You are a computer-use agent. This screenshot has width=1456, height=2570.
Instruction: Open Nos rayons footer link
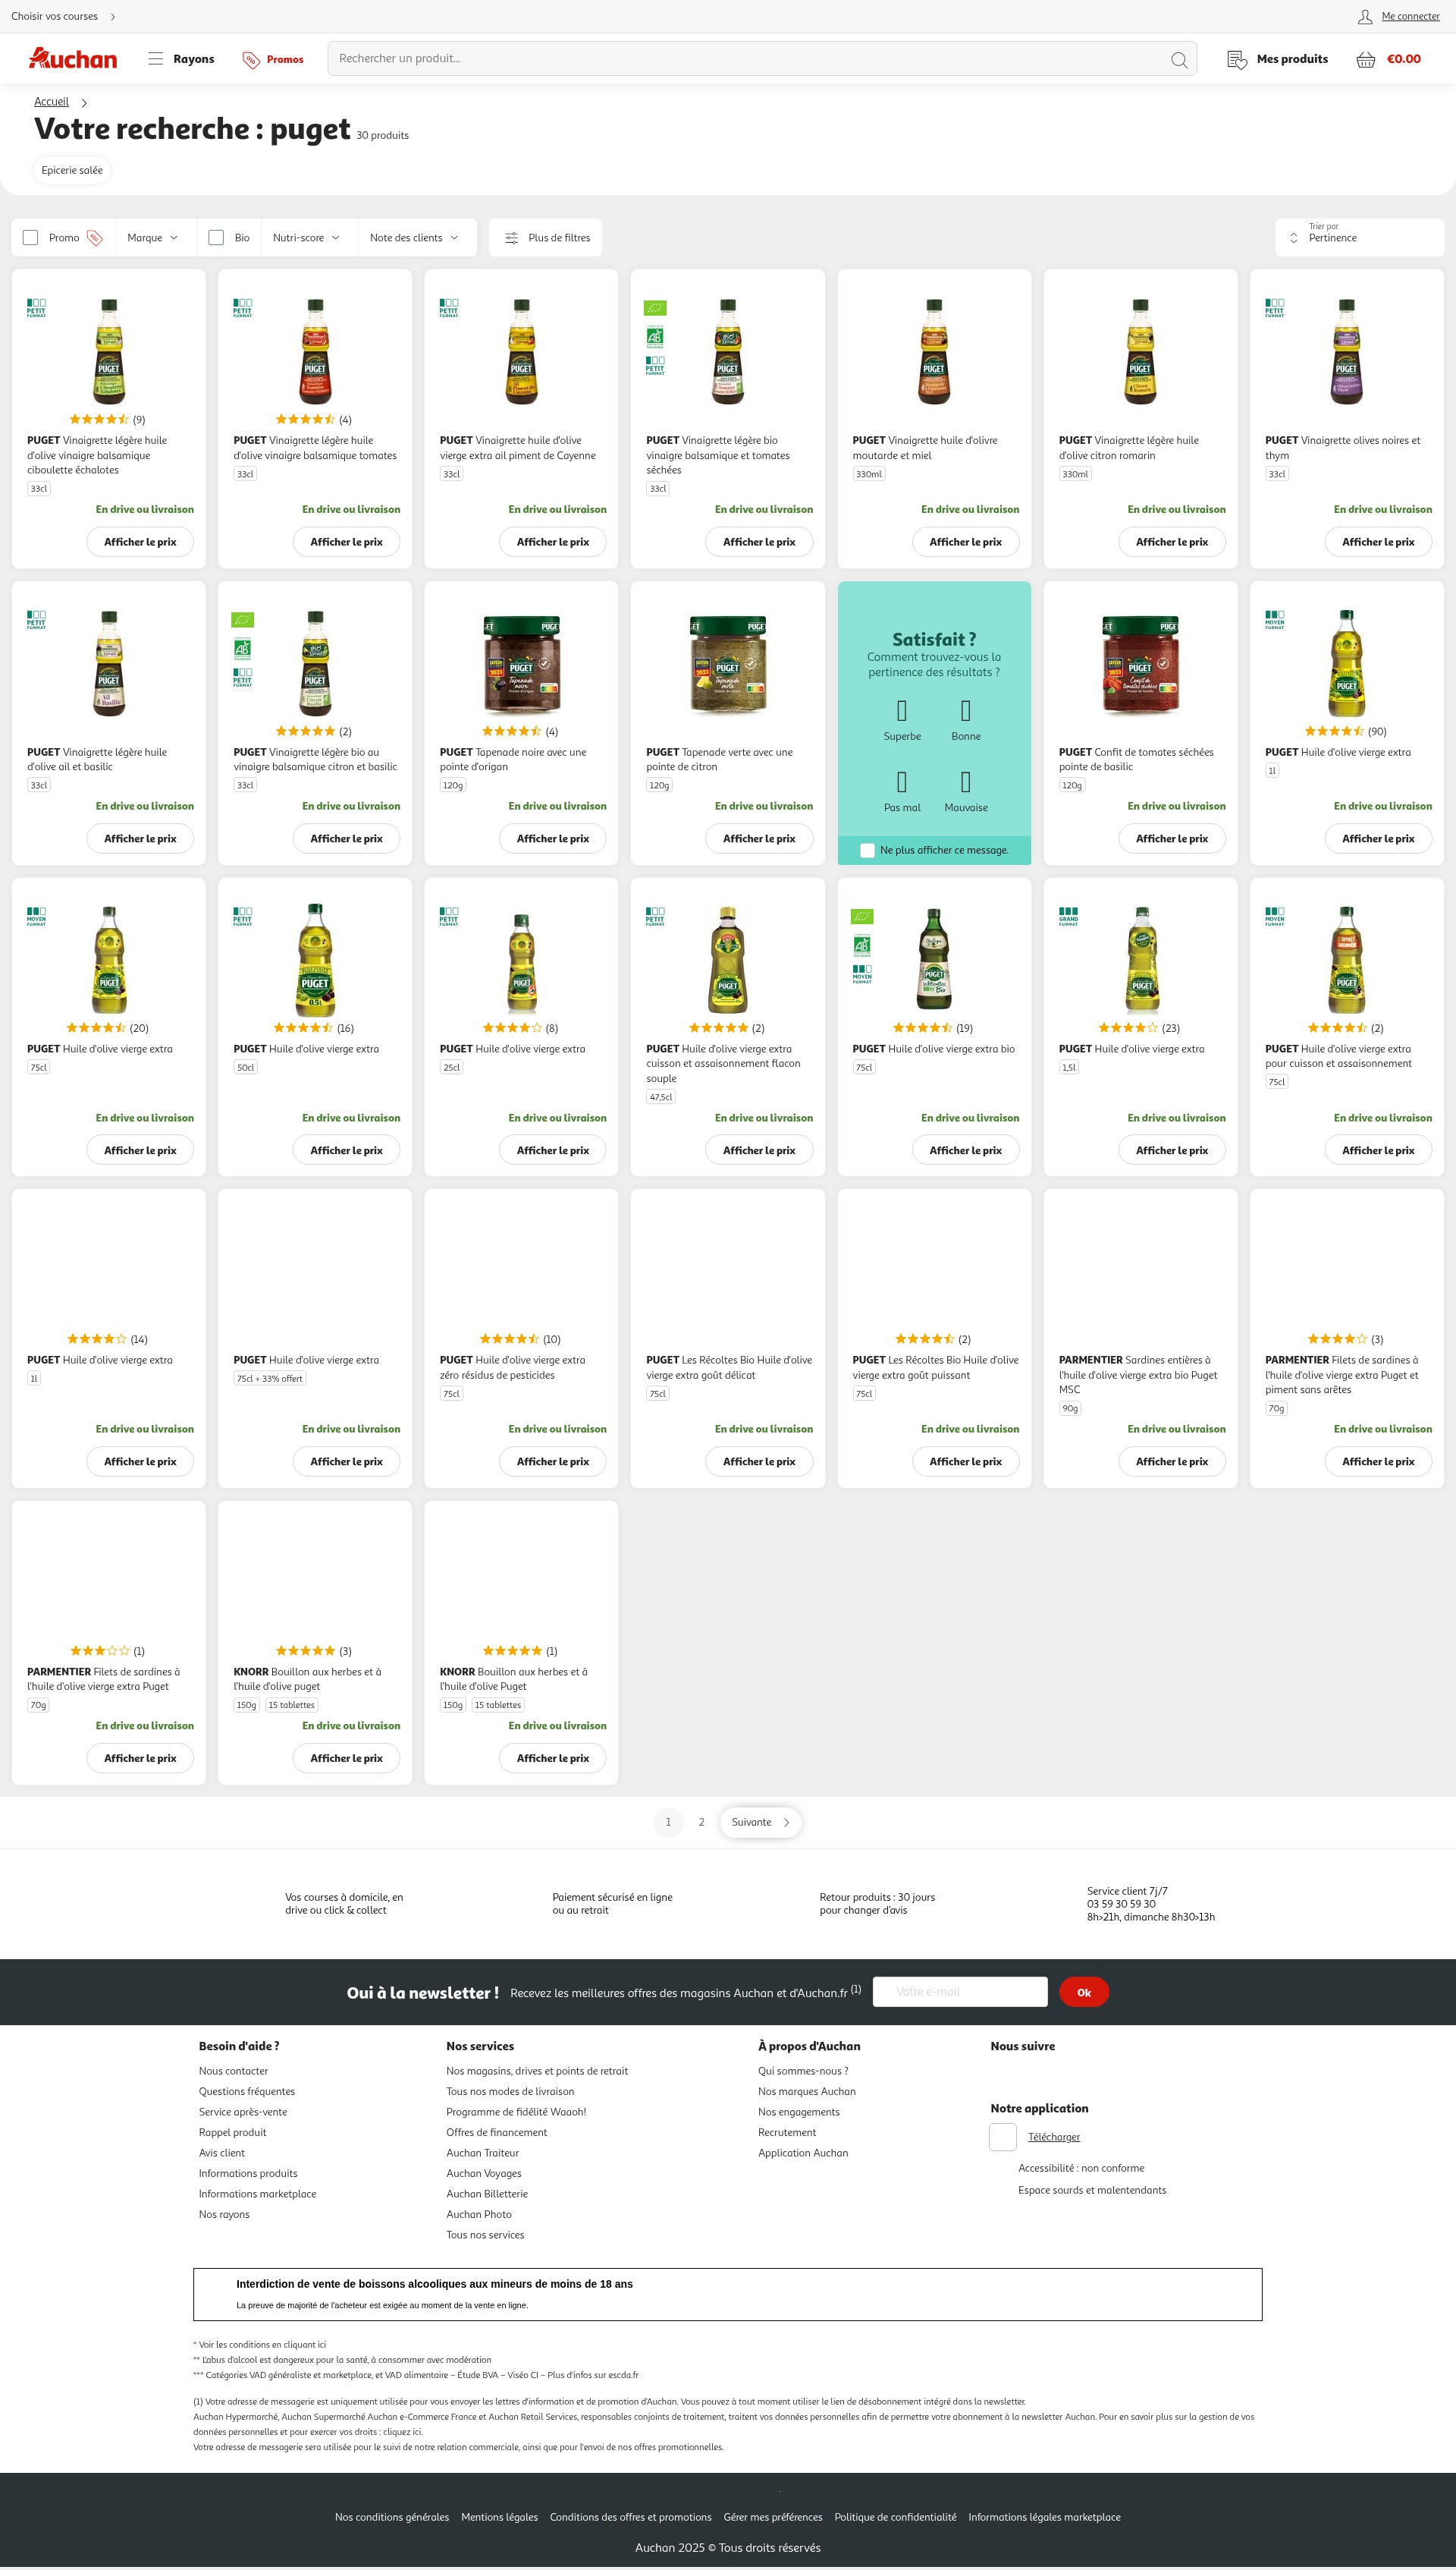point(224,2214)
